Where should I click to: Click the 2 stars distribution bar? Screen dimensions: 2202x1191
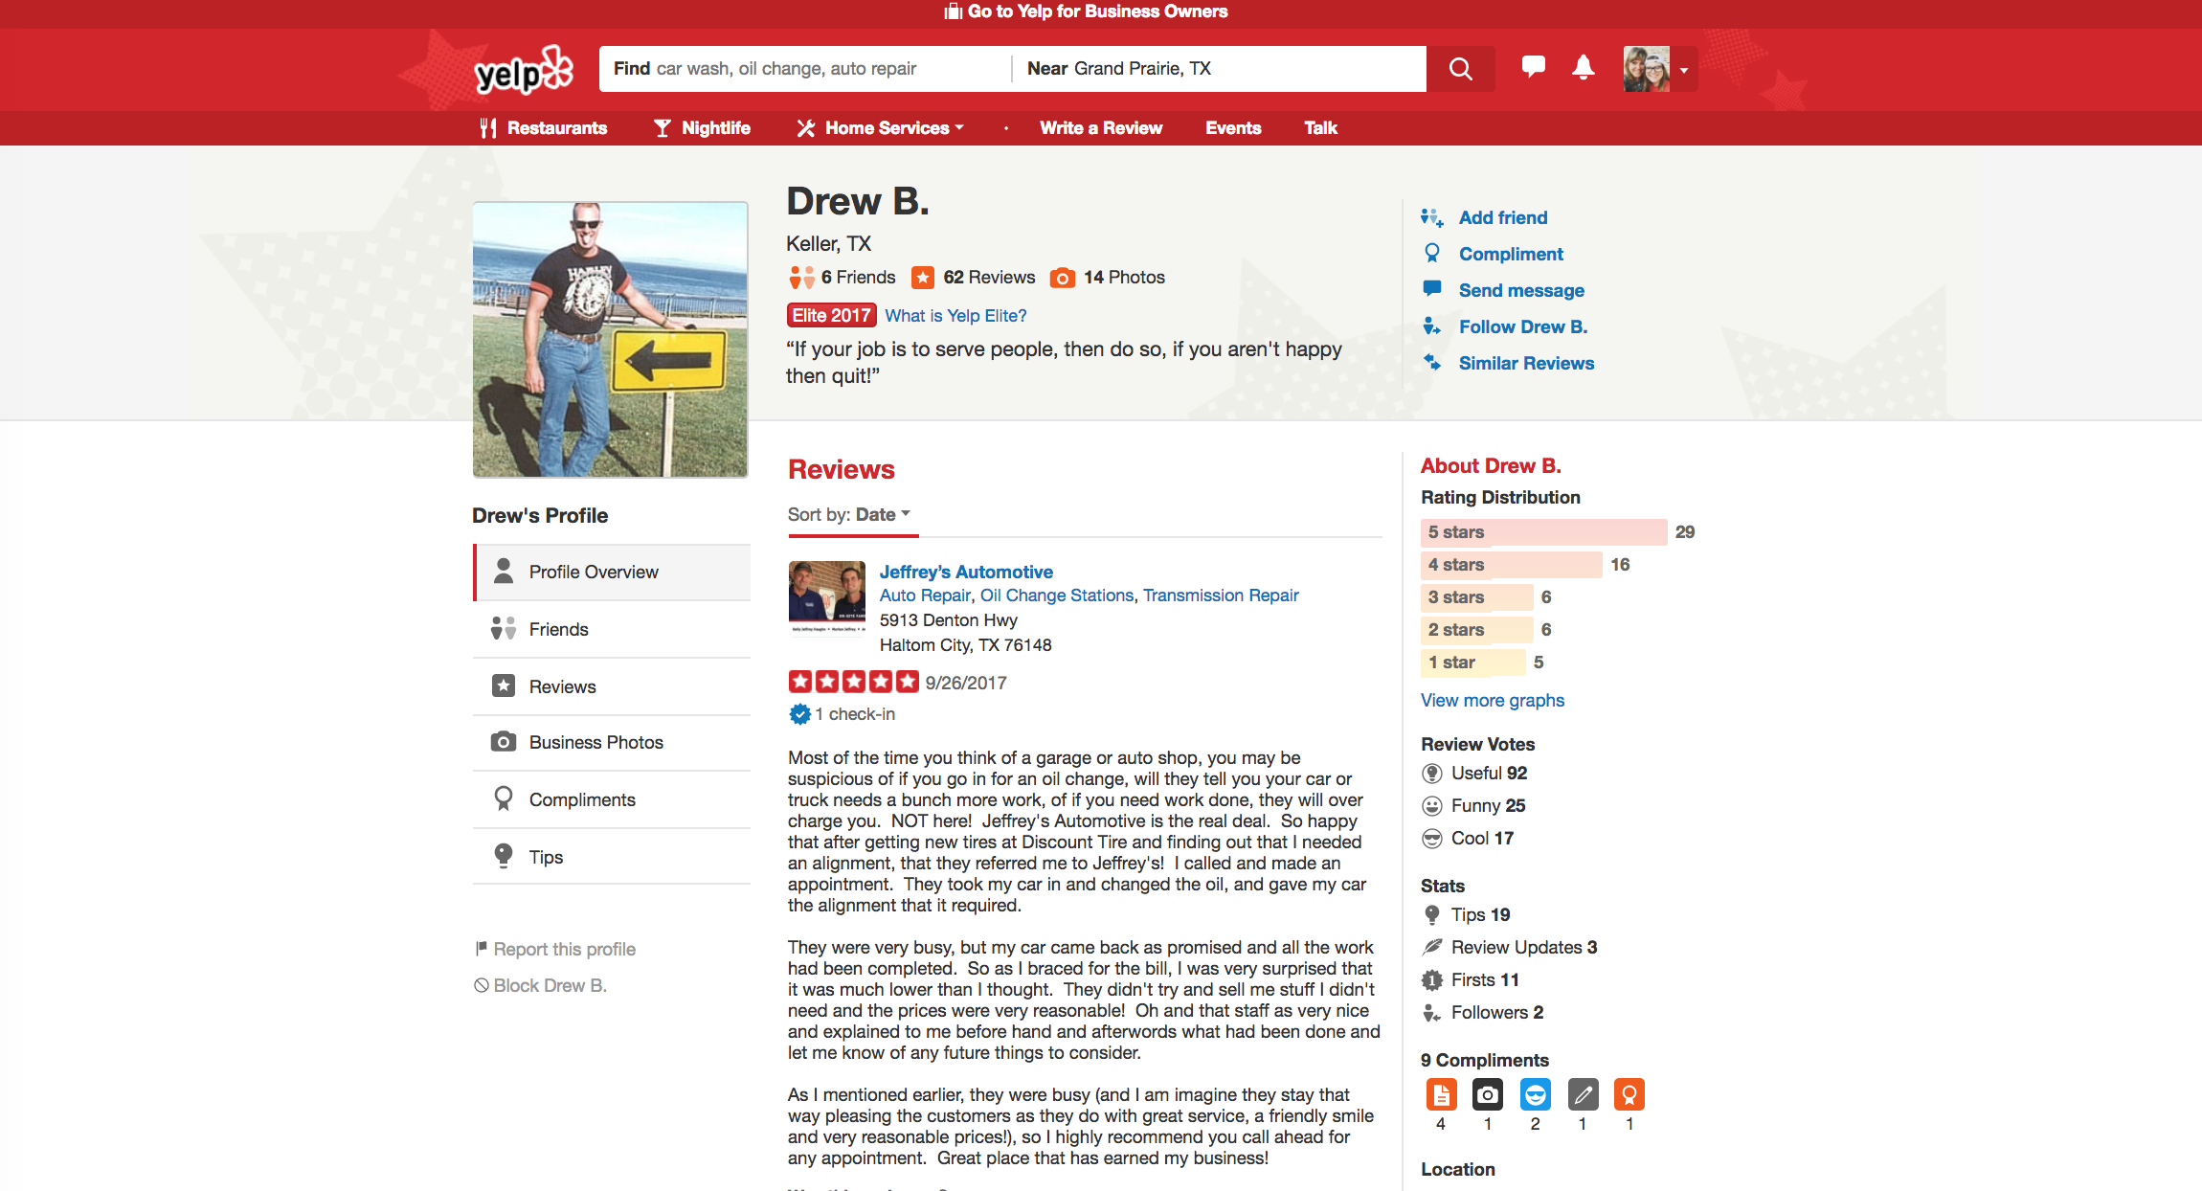1476,630
